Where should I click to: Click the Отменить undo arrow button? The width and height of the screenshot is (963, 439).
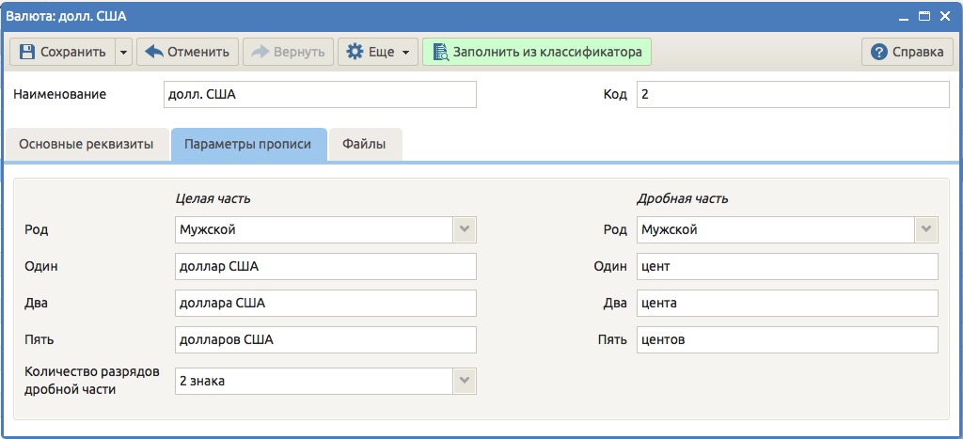[x=187, y=53]
